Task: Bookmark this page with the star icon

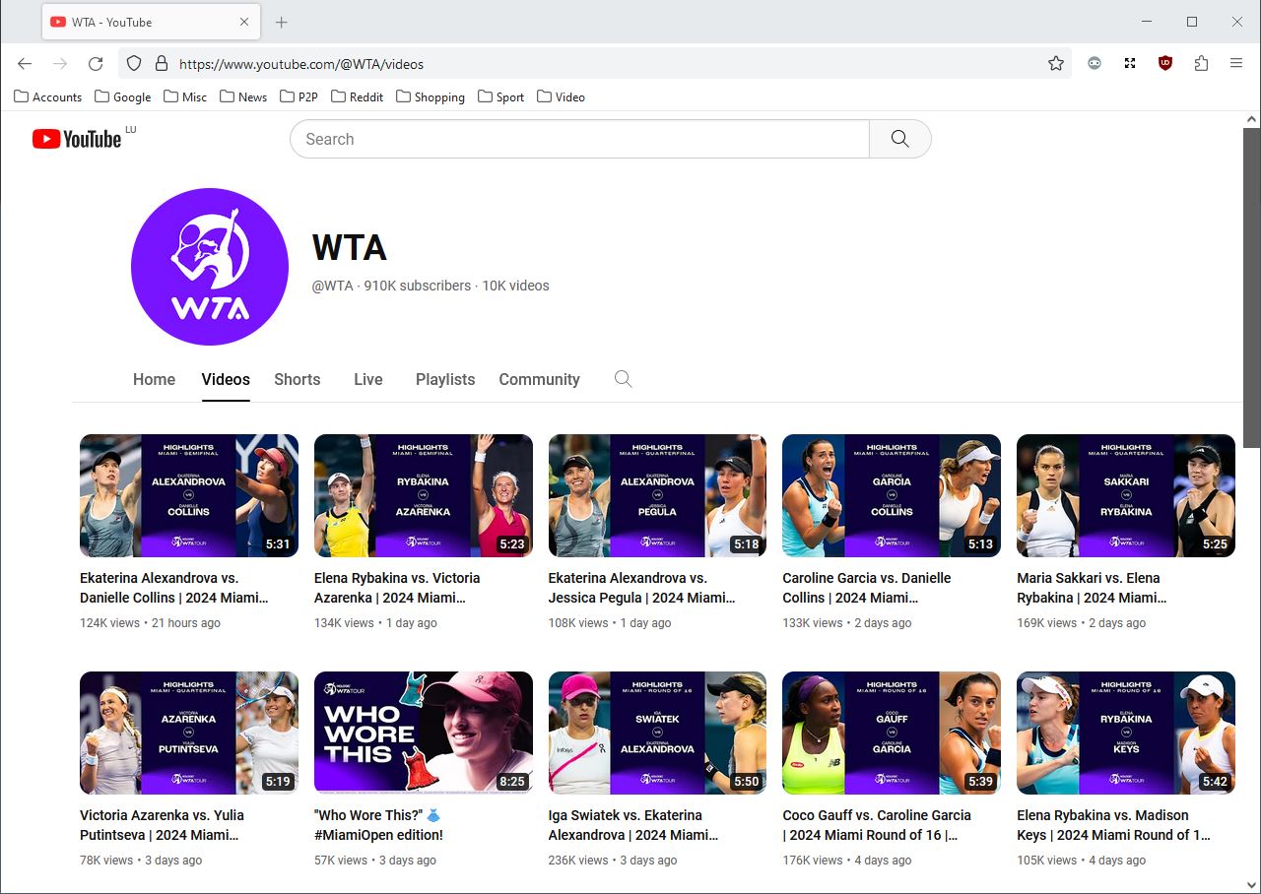Action: (1056, 64)
